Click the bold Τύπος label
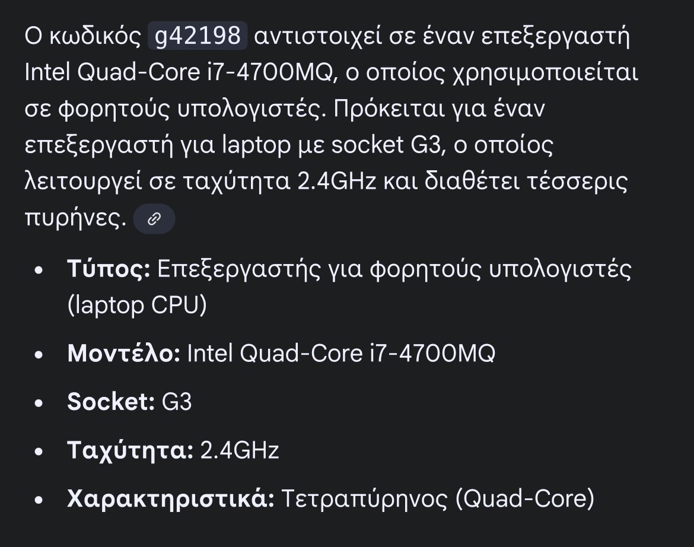 [109, 271]
